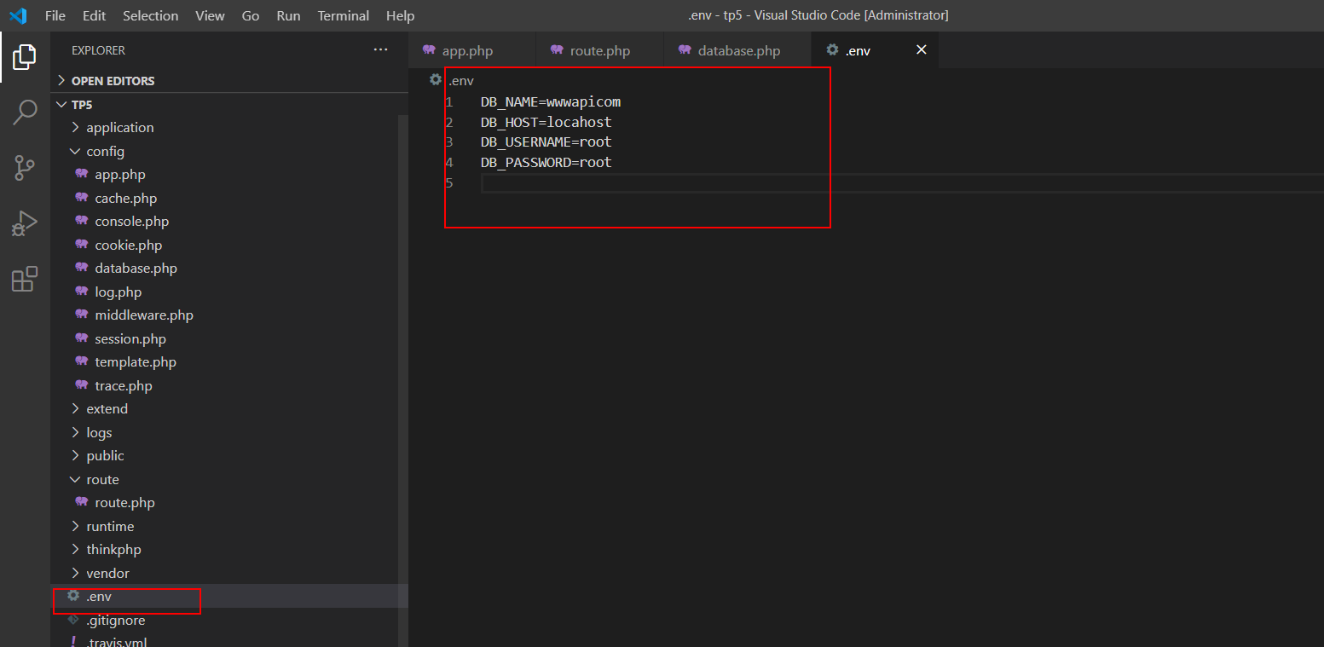Image resolution: width=1324 pixels, height=647 pixels.
Task: Open trace.php in the explorer
Action: tap(224, 385)
